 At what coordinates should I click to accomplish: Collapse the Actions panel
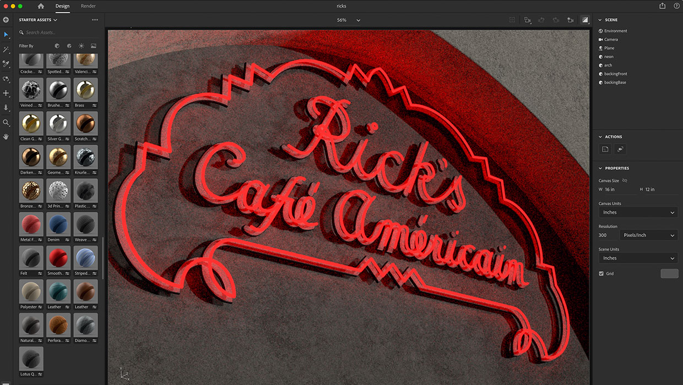click(x=600, y=137)
